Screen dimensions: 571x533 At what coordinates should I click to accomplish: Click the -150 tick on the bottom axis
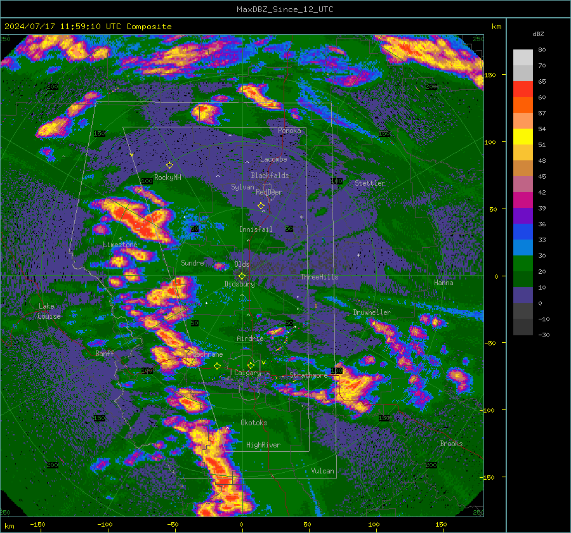pos(37,524)
